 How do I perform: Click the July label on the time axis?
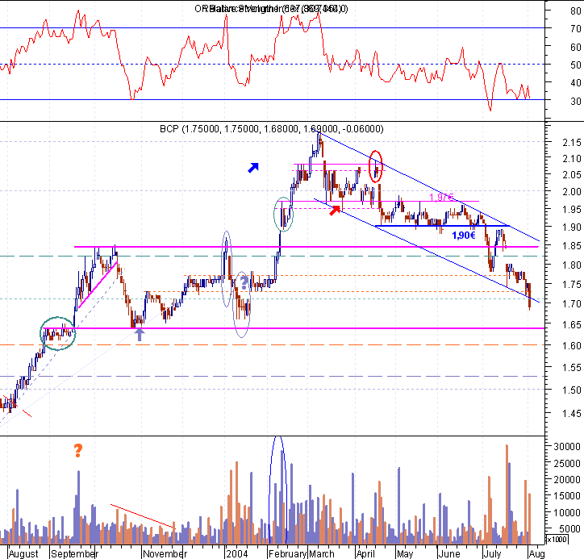(x=492, y=554)
